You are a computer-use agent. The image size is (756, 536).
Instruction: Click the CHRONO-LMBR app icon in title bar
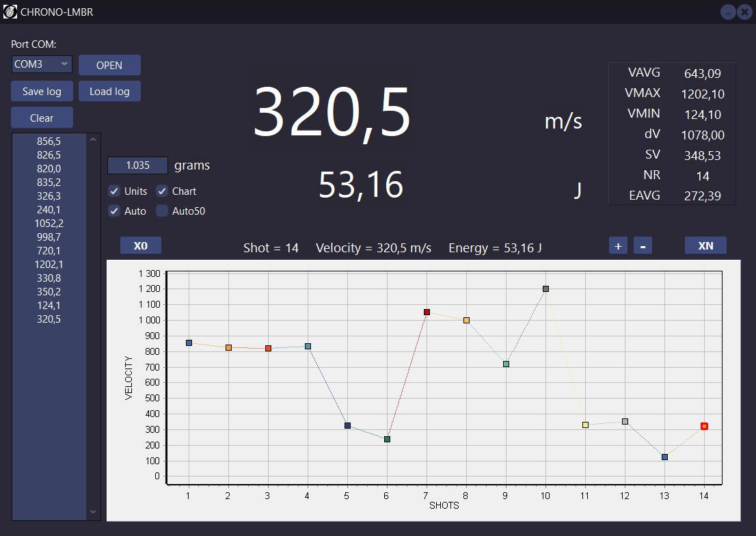pyautogui.click(x=10, y=12)
